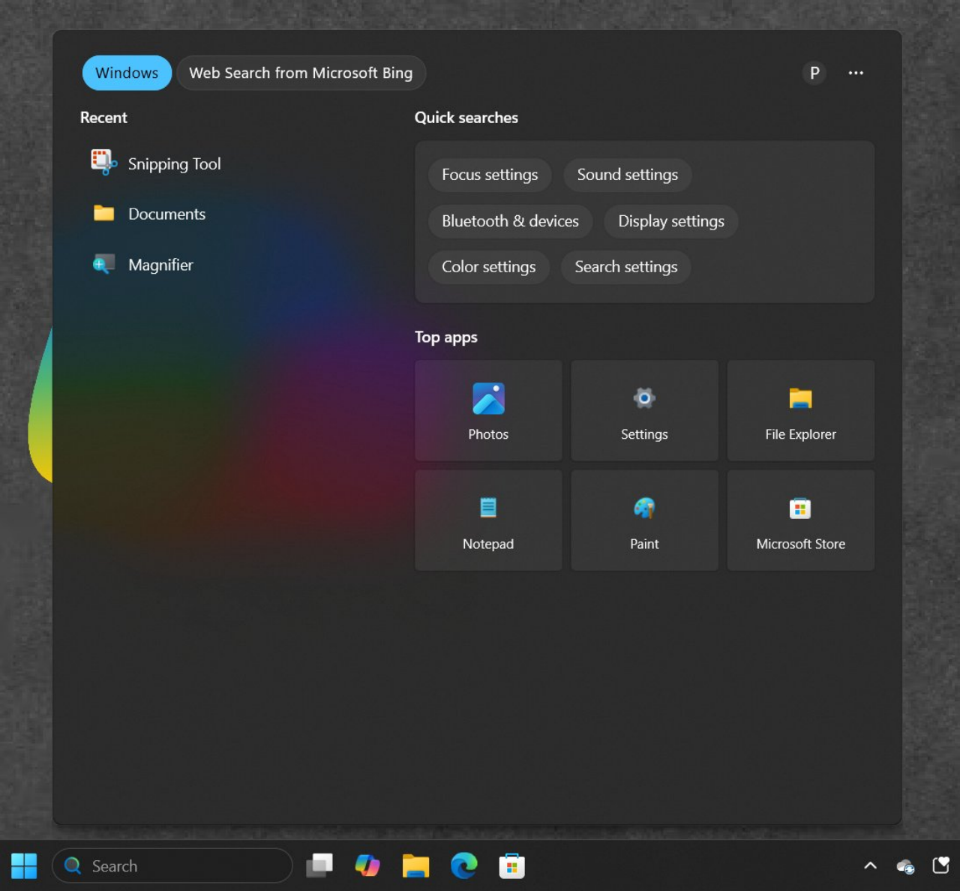
Task: Open Bluetooth & devices quick search
Action: pos(510,221)
